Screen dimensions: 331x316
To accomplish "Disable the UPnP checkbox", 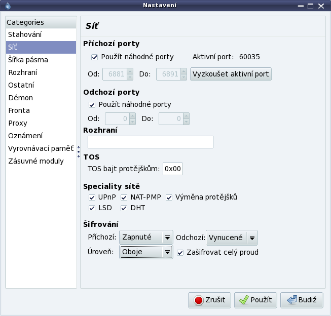I will click(x=92, y=197).
